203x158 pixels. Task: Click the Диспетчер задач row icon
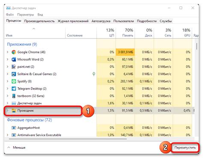tap(14, 103)
